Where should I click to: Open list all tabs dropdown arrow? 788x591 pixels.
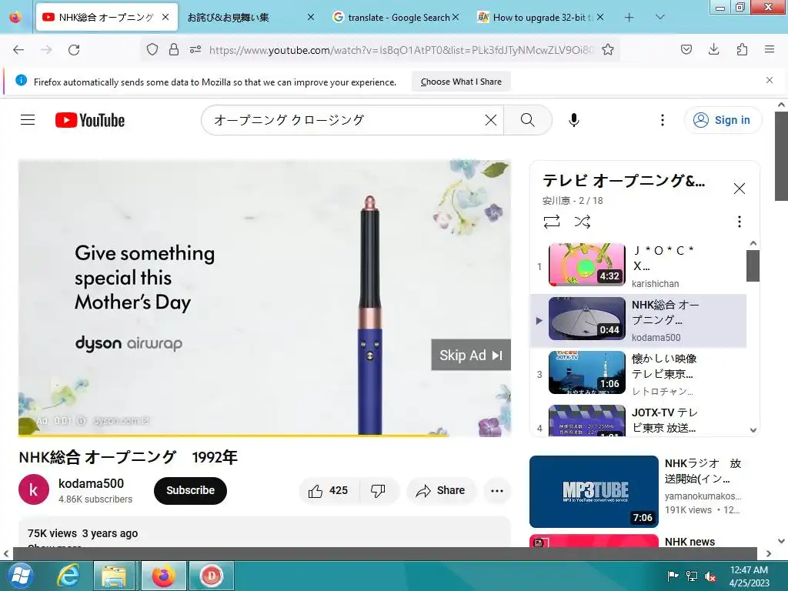tap(659, 17)
